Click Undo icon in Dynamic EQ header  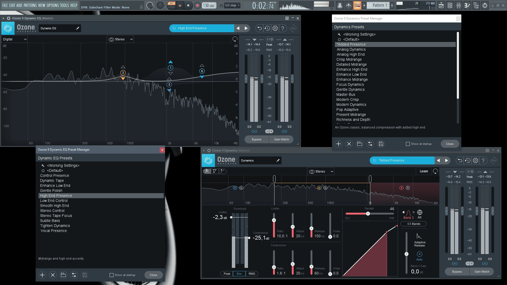pos(259,28)
